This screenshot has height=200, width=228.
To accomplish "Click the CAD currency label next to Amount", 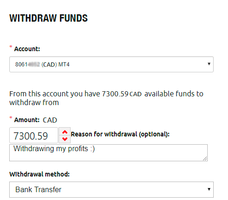I will click(x=50, y=120).
